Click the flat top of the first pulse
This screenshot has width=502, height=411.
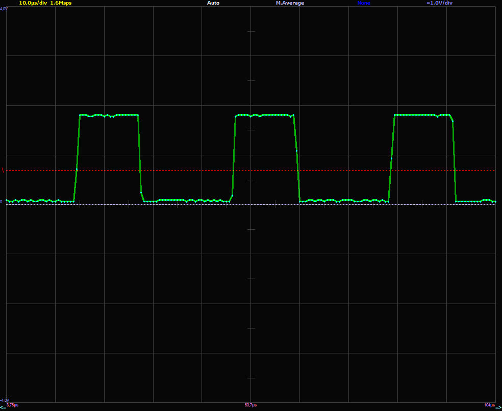click(x=109, y=116)
